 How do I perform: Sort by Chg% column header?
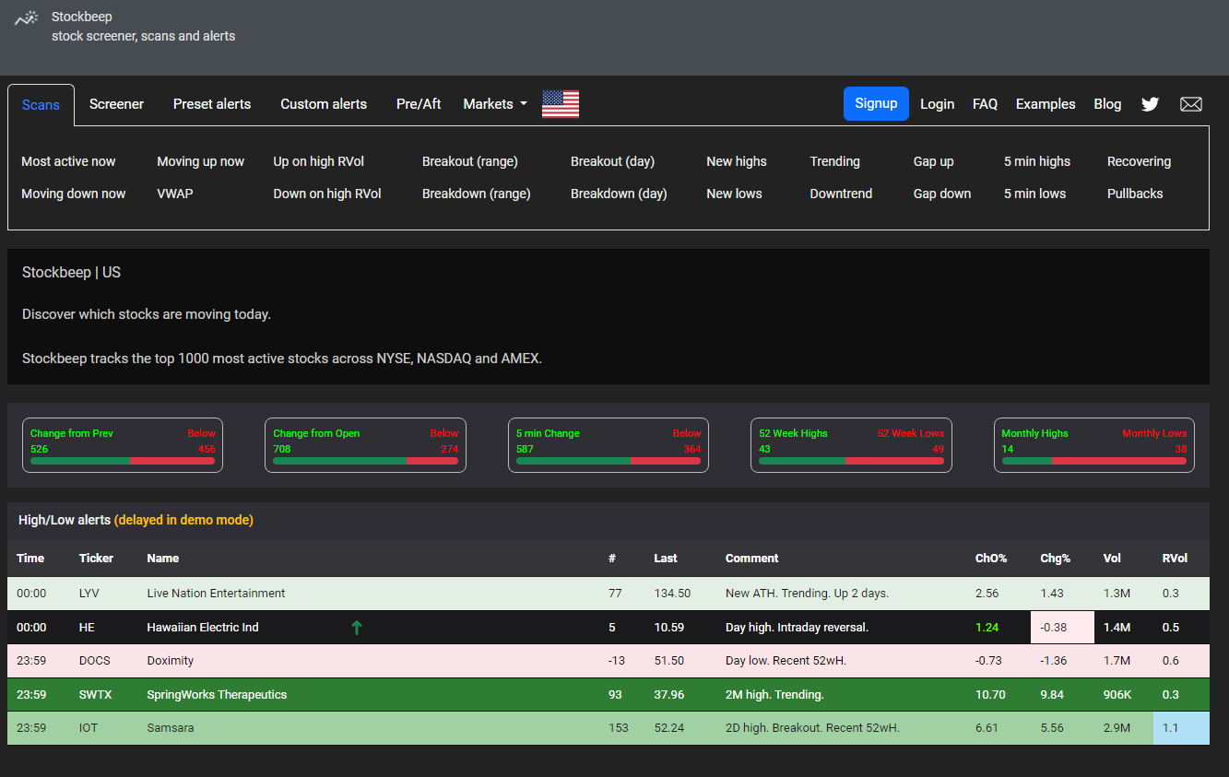pos(1055,558)
